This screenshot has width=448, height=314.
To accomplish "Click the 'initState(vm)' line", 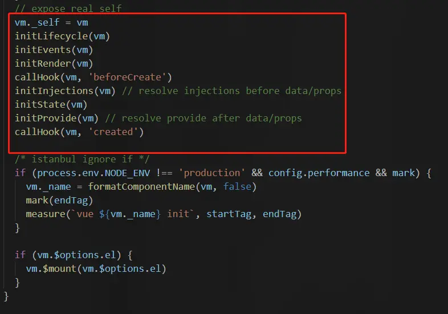I will (x=51, y=104).
